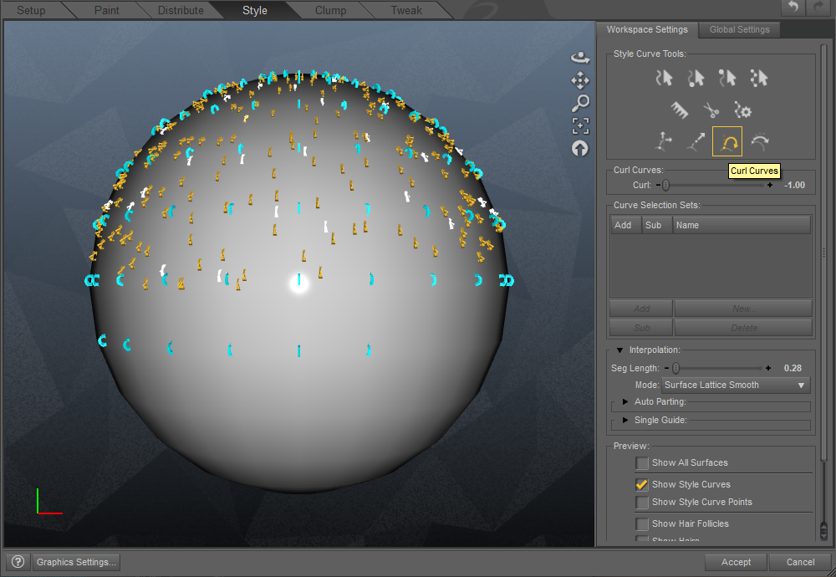Screen dimensions: 836x577
Task: Click the Cancel button
Action: point(800,562)
